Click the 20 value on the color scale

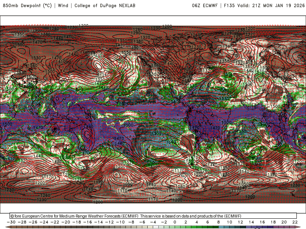coord(284,222)
